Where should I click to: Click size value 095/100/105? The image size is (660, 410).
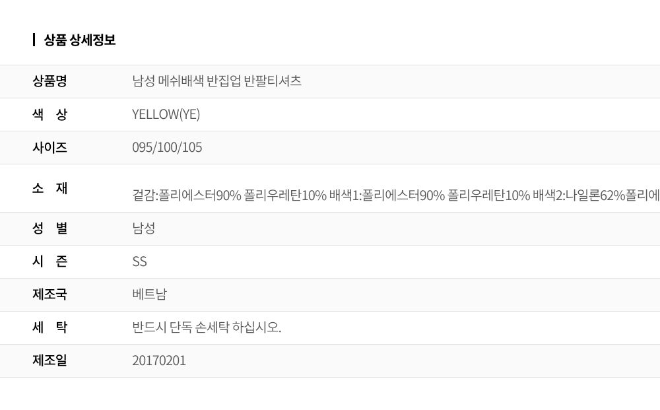point(167,147)
